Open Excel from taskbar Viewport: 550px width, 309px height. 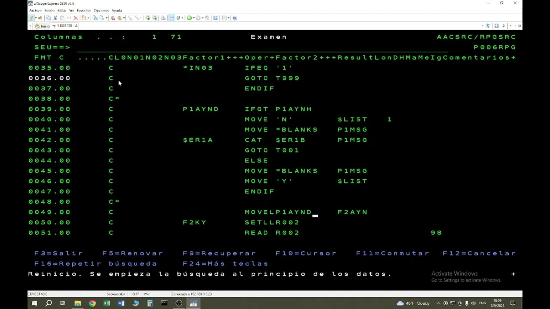tap(107, 303)
